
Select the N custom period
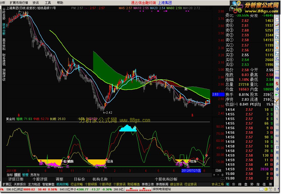[277, 141]
